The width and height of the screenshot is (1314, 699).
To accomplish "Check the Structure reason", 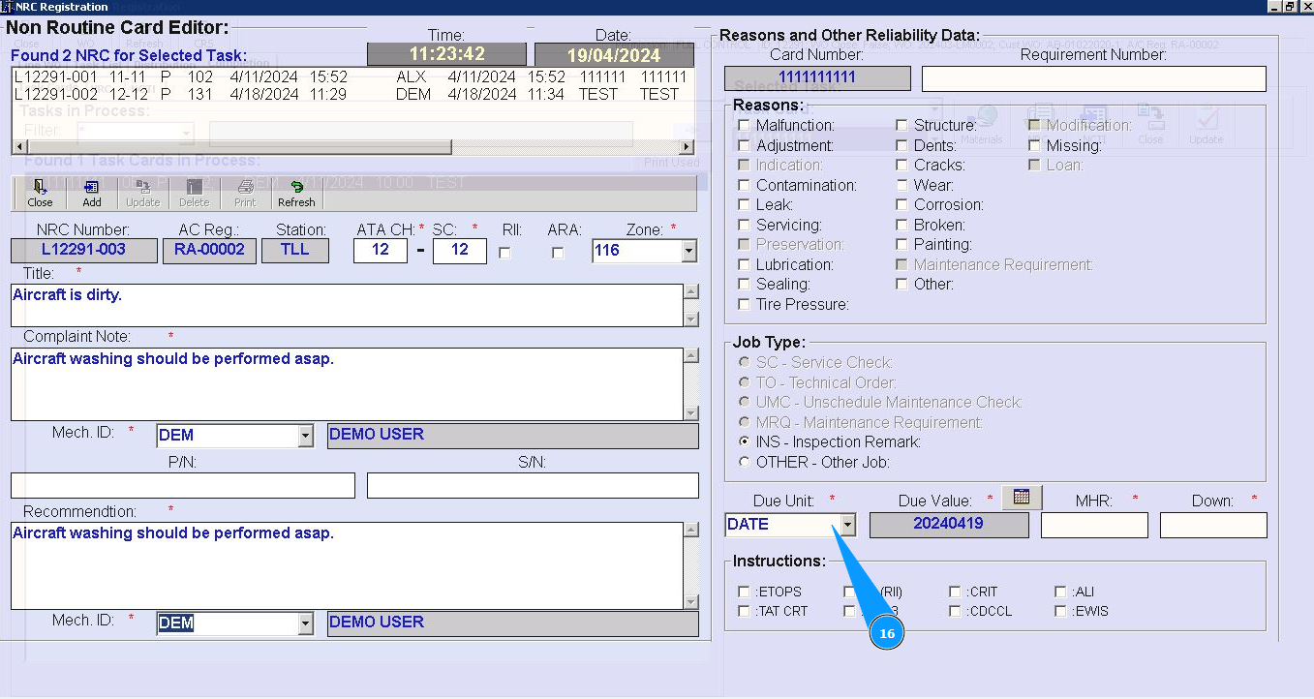I will 901,125.
